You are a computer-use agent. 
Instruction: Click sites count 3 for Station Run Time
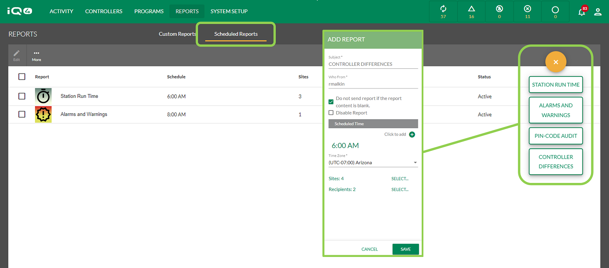[300, 97]
